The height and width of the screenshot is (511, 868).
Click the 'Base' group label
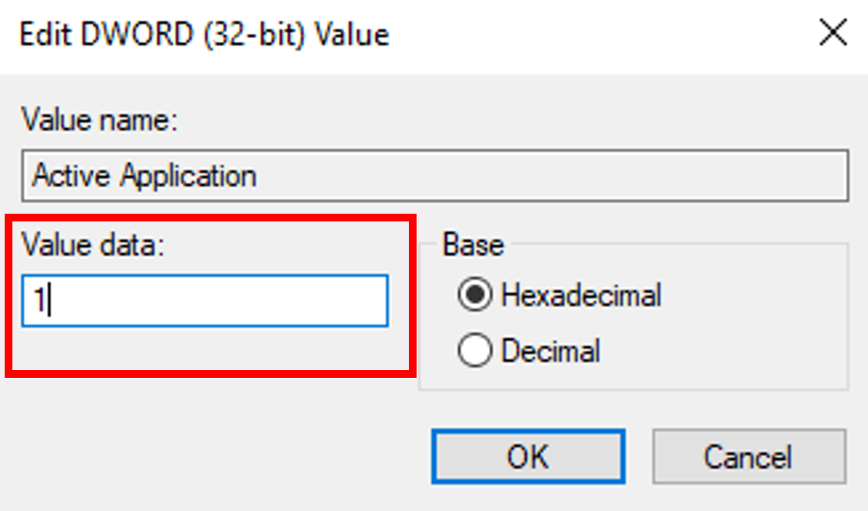click(472, 245)
